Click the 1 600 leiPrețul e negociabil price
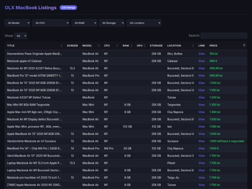This screenshot has height=189, width=252. point(227,141)
